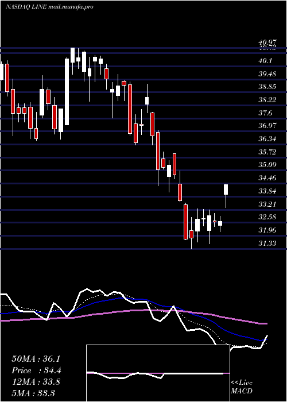This screenshot has height=402, width=287.
Task: Click the 36.34 price axis label
Action: pos(267,139)
